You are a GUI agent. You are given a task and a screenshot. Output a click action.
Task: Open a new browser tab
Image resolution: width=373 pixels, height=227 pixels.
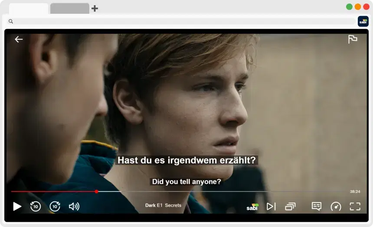95,9
